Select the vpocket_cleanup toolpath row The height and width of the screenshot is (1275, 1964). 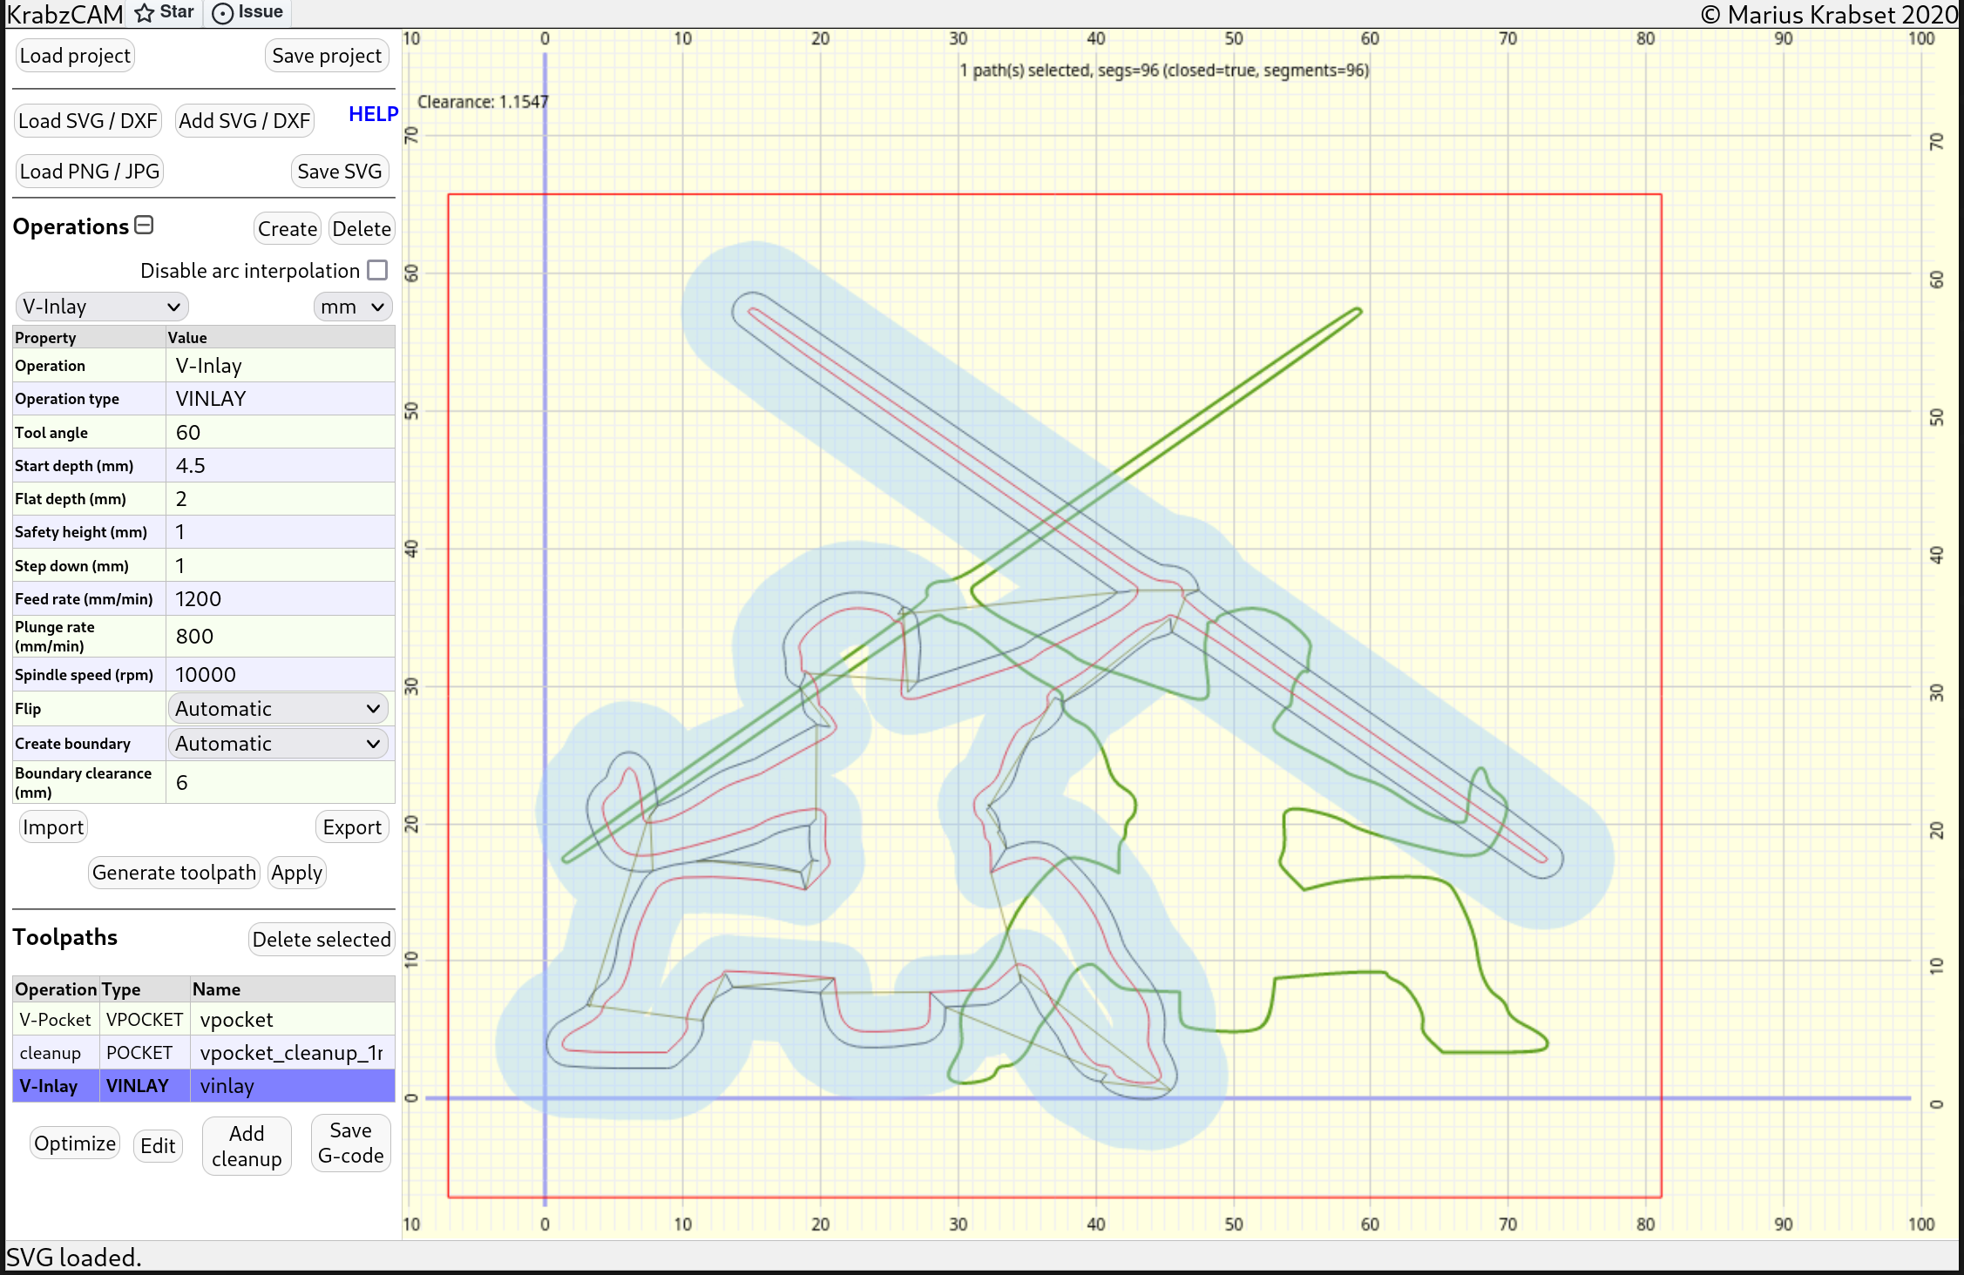(x=204, y=1053)
